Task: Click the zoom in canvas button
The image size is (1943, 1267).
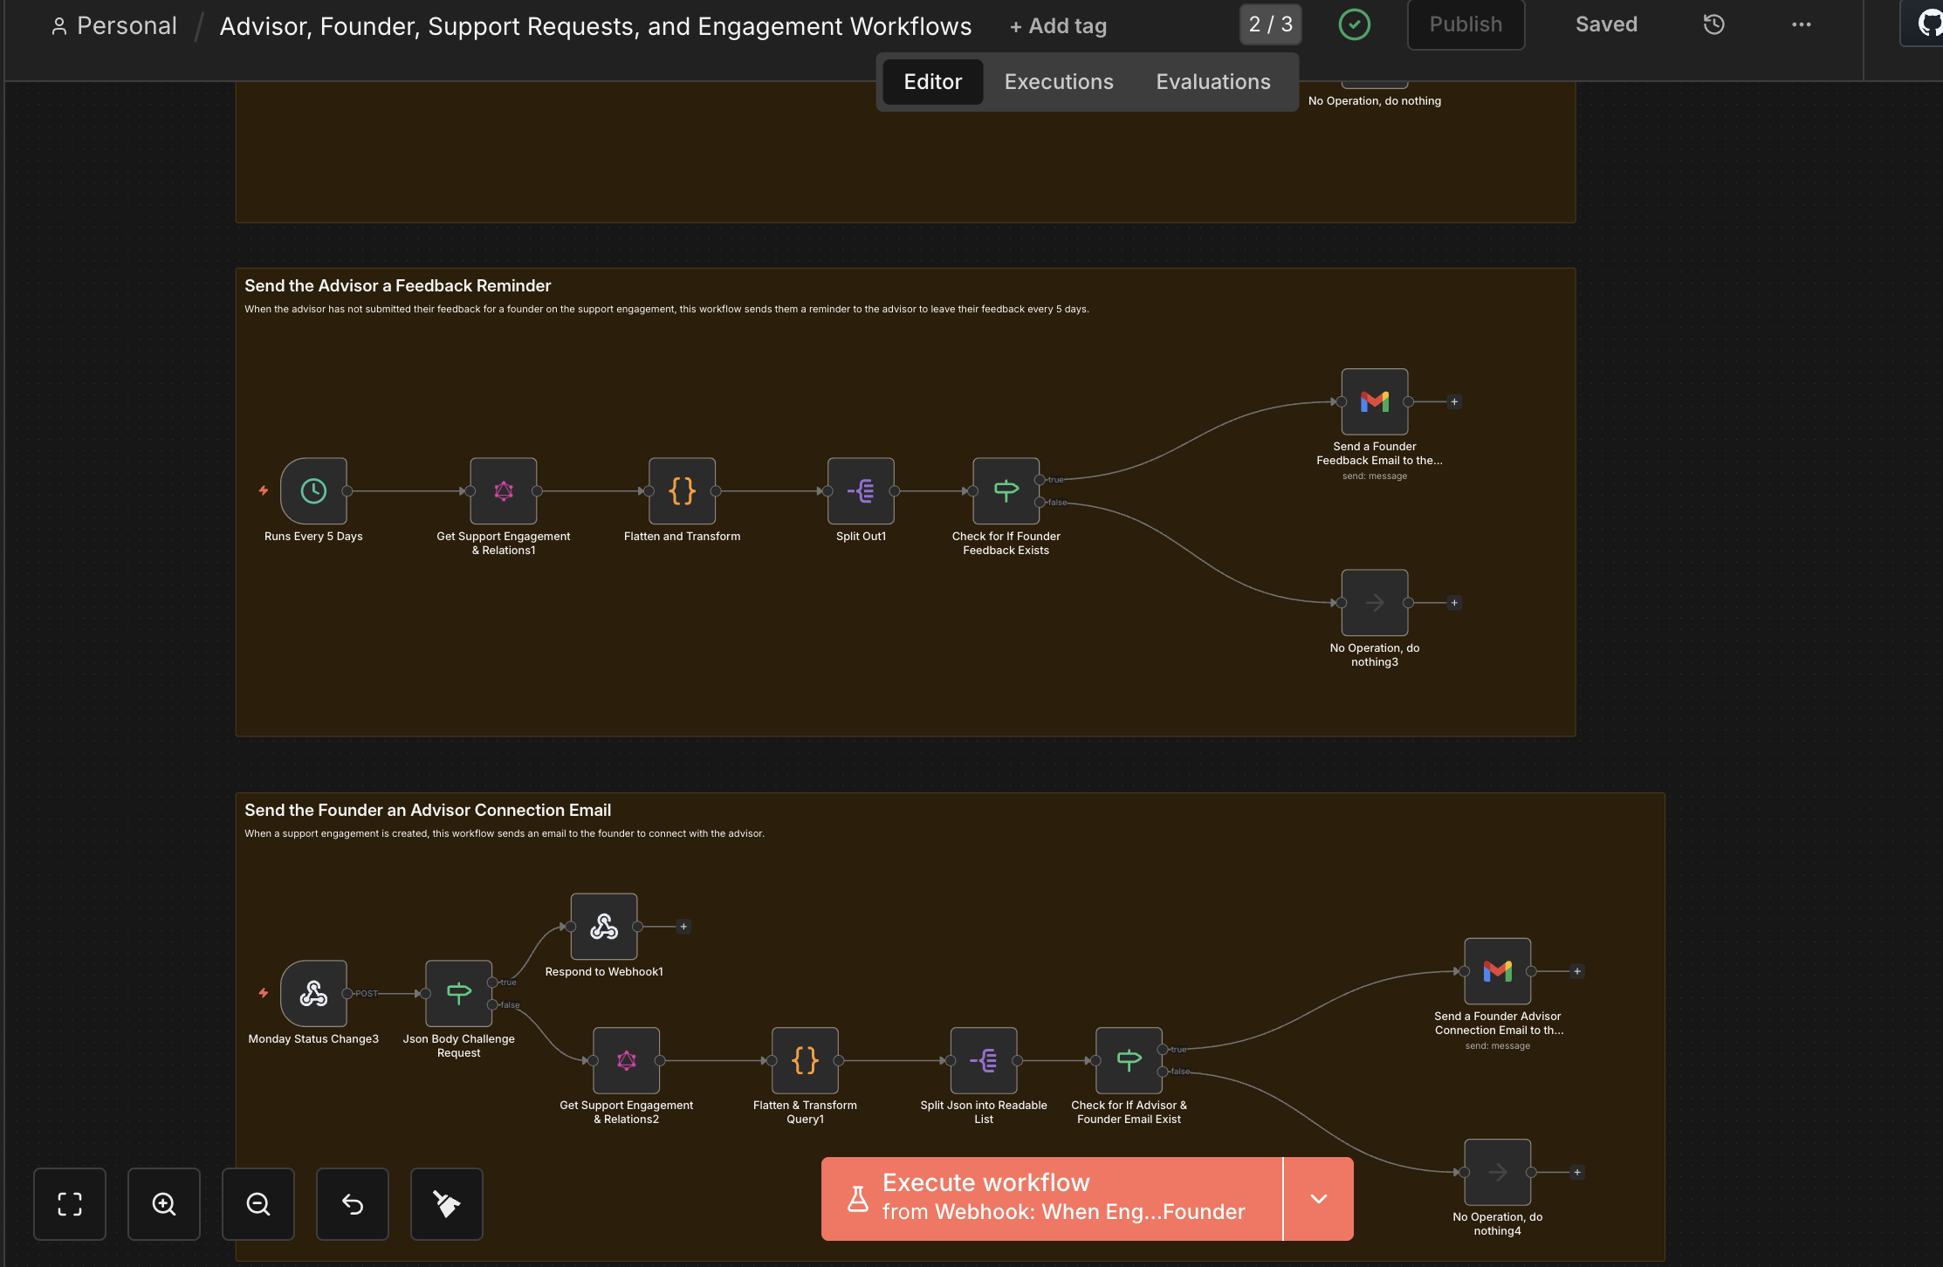Action: point(164,1204)
